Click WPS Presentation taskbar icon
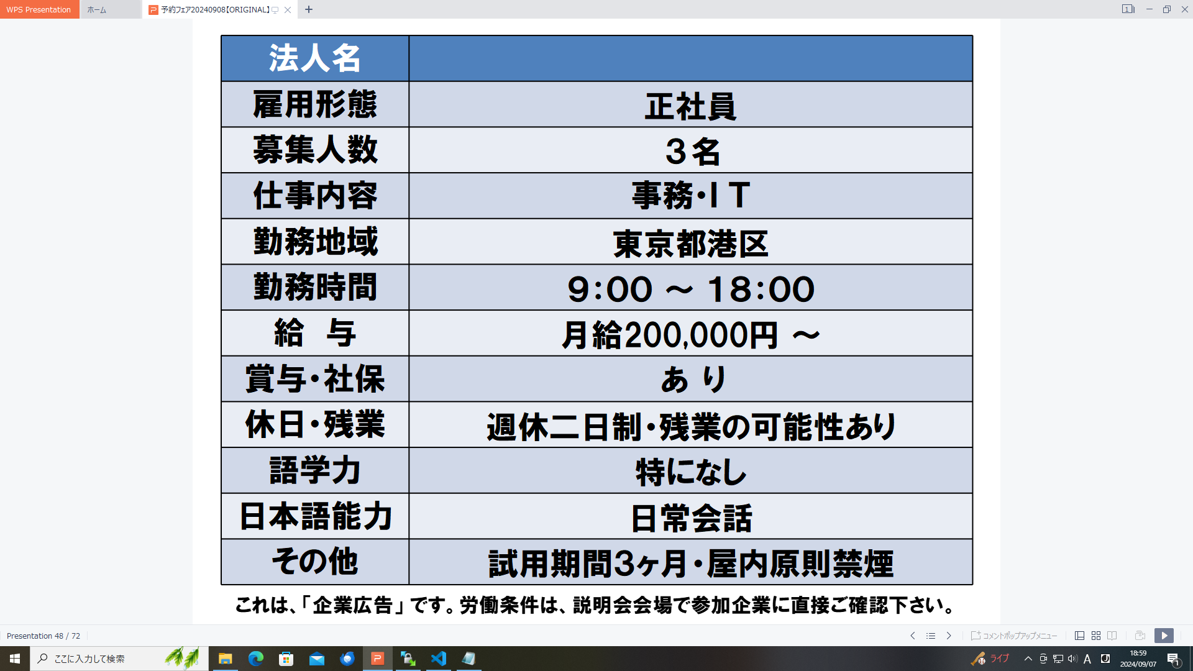Viewport: 1193px width, 671px height. point(377,659)
